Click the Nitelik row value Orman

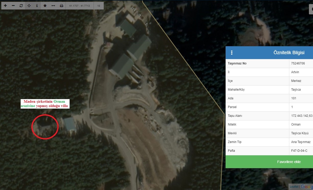click(x=296, y=124)
